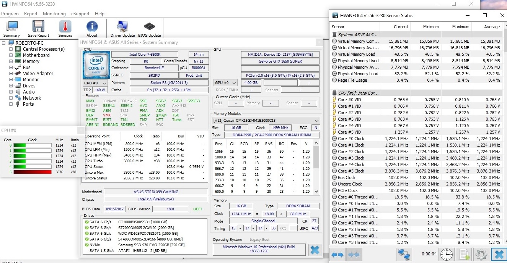
Task: Expand the Memory tree node
Action: click(11, 61)
